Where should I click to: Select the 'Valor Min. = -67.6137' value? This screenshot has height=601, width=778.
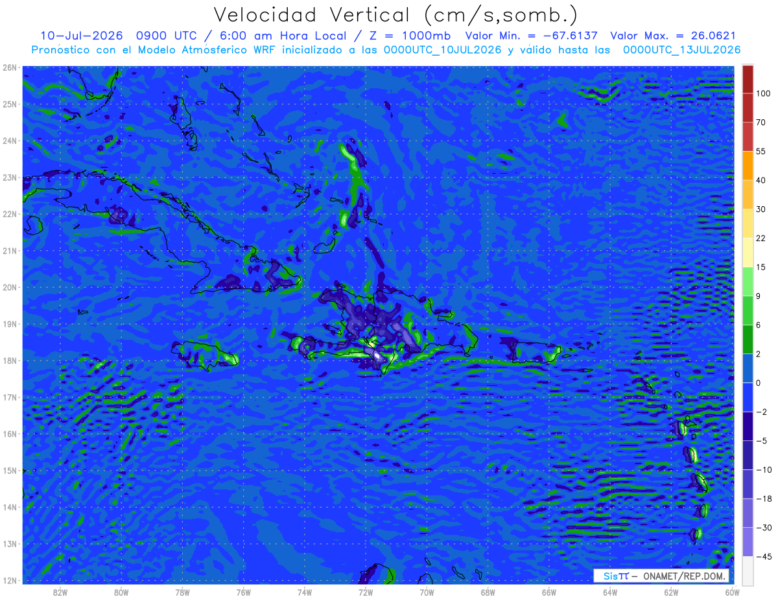pyautogui.click(x=532, y=36)
